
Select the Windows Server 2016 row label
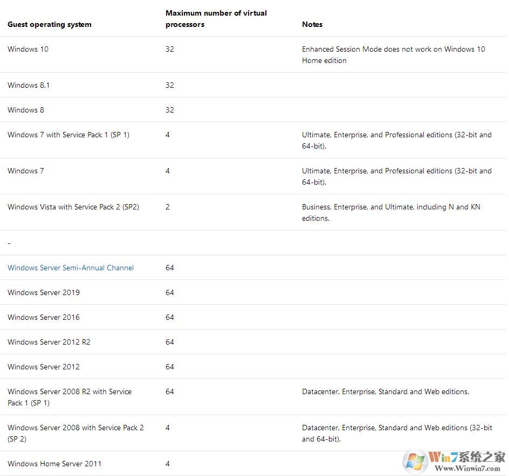(44, 317)
